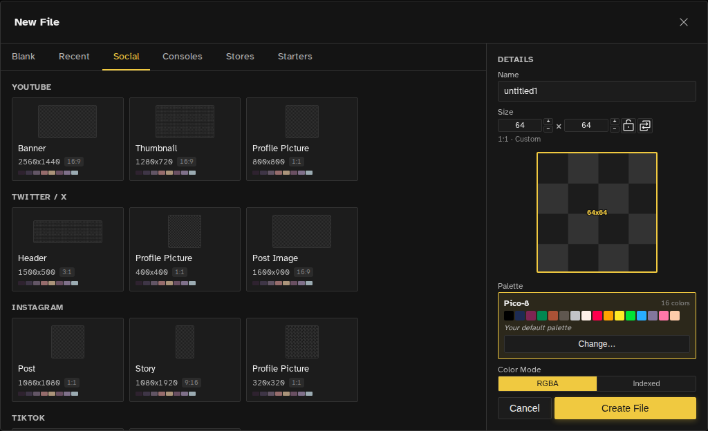Click the TIKTOK section heading
Viewport: 708px width, 431px height.
28,418
